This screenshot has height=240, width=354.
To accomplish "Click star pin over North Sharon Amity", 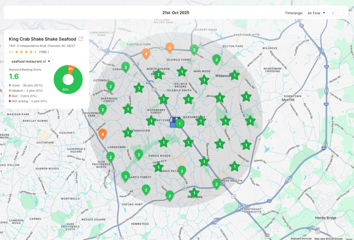I will click(x=158, y=74).
